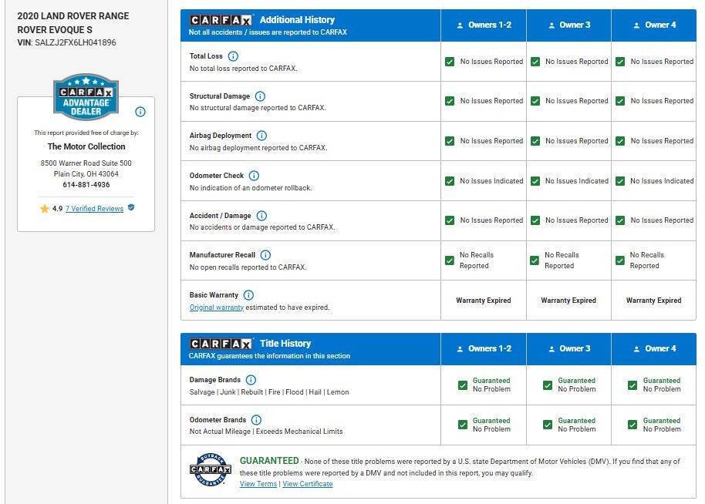This screenshot has width=705, height=504.
Task: Click the CARFAX Buyback Guarantee seal
Action: 211,469
